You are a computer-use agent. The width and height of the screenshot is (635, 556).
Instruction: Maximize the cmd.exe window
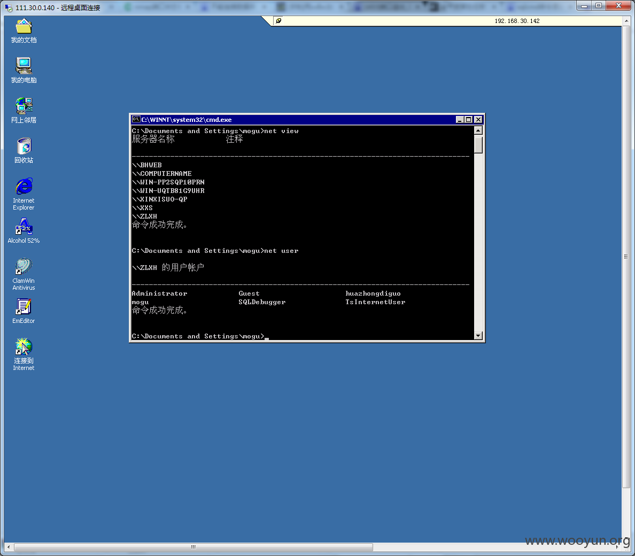coord(469,119)
